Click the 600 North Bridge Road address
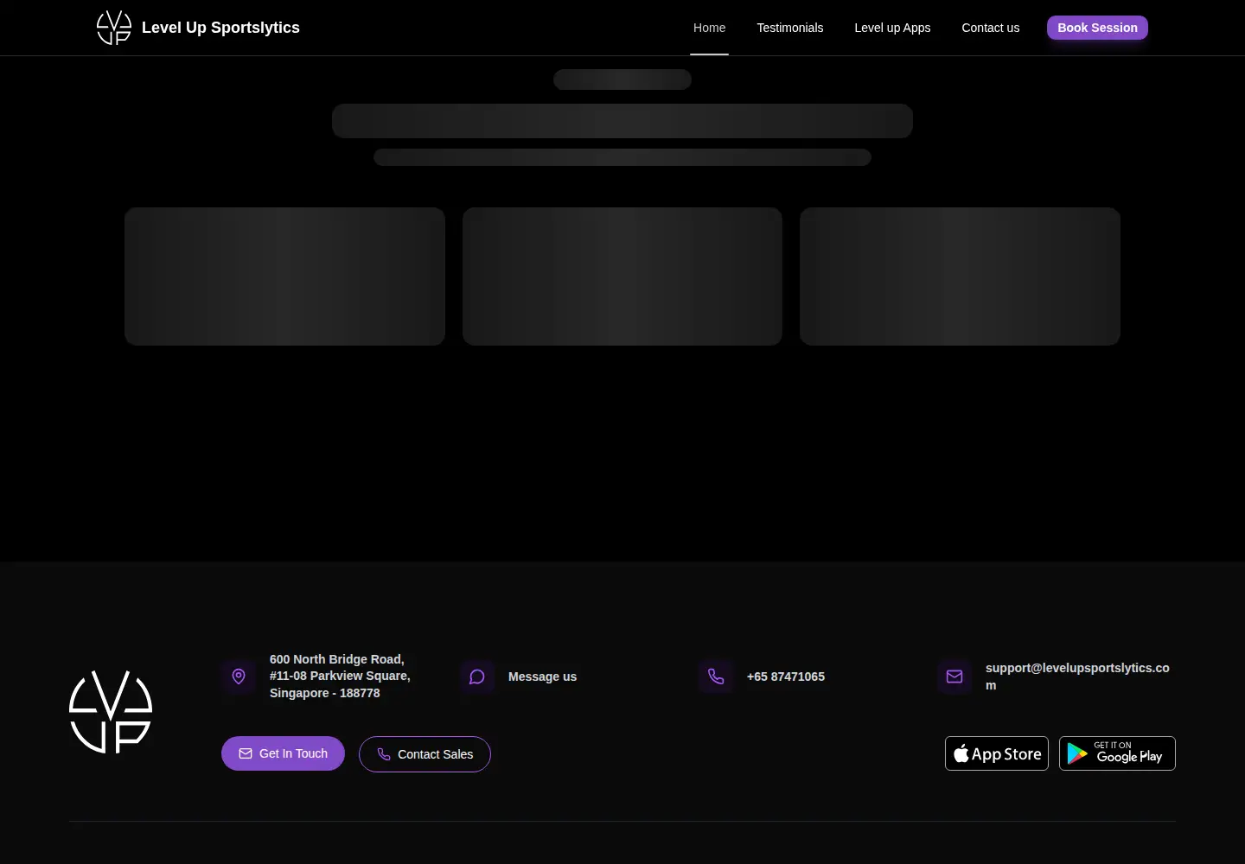This screenshot has width=1245, height=864. coord(340,677)
